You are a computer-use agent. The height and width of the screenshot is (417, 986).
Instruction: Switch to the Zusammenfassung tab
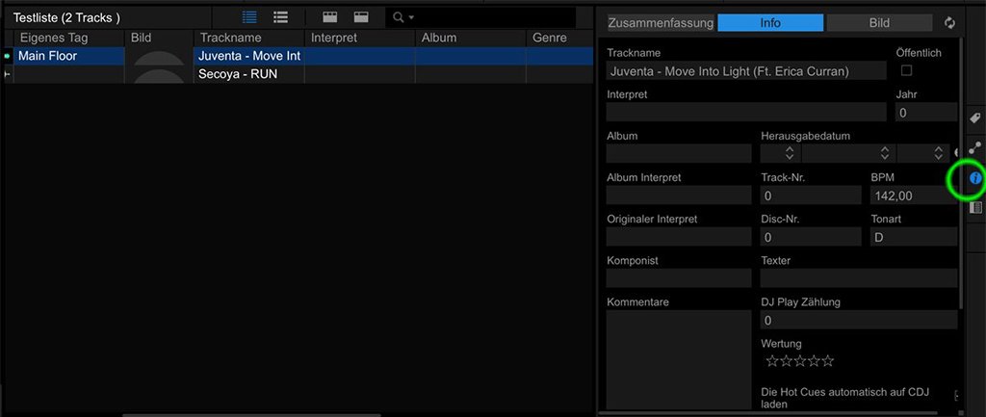coord(660,23)
